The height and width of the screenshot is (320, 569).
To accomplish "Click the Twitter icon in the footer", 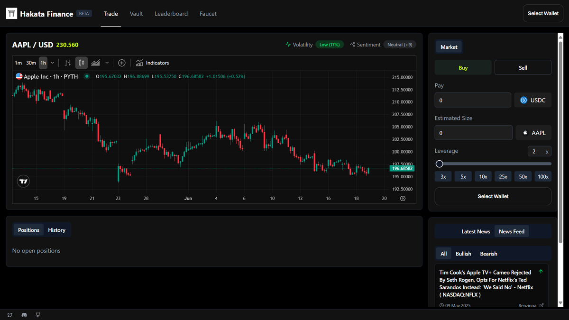I will point(10,315).
